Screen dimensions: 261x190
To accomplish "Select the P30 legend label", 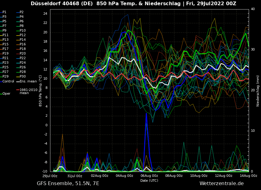I will coord(23,77).
